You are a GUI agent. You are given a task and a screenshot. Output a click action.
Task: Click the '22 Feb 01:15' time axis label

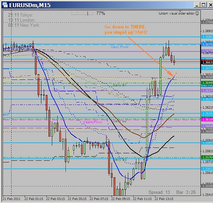tap(34, 199)
